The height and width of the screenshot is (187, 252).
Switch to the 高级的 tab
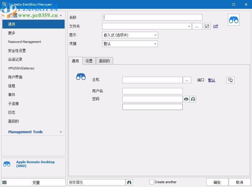104,61
